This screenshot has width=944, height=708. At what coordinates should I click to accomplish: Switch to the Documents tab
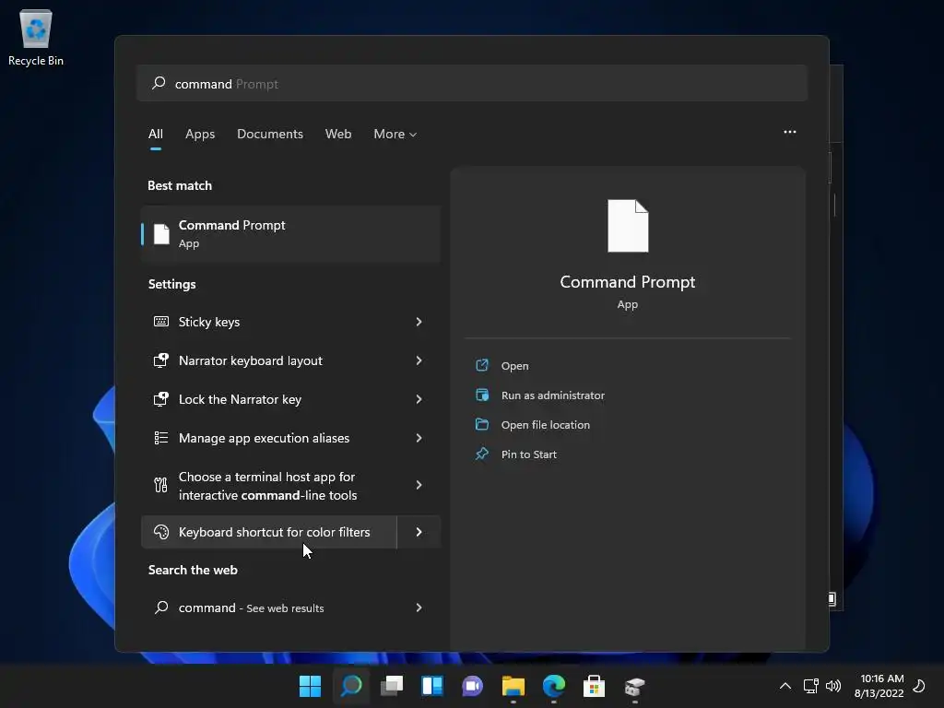click(270, 134)
